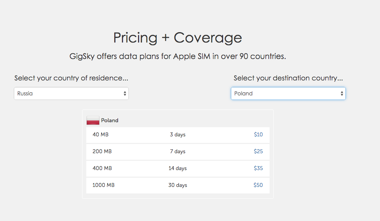The image size is (380, 221).
Task: Choose the 1000 MB data amount
Action: pyautogui.click(x=104, y=185)
